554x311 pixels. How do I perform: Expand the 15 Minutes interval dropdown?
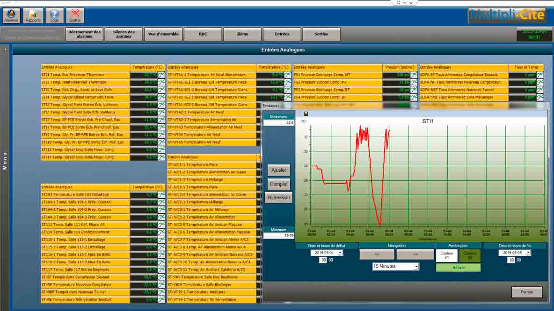pyautogui.click(x=416, y=266)
